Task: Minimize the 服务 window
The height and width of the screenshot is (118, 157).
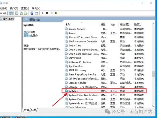Action: (133, 3)
